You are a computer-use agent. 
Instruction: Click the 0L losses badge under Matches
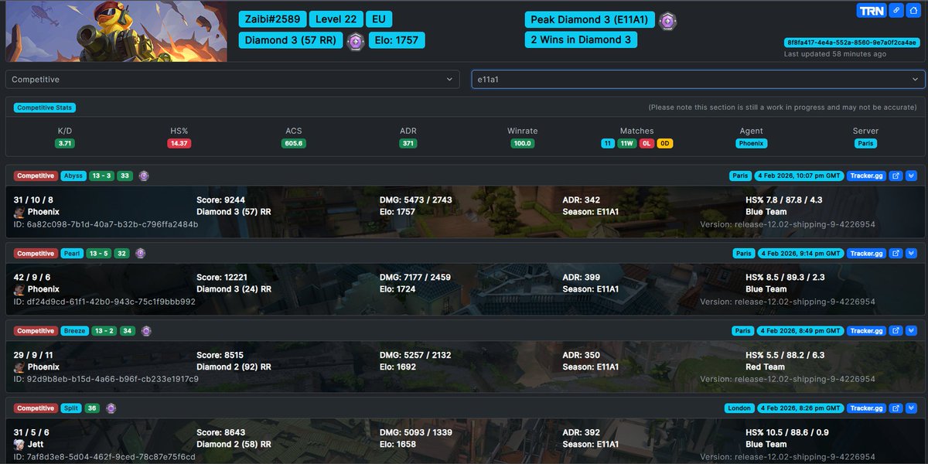[x=647, y=143]
